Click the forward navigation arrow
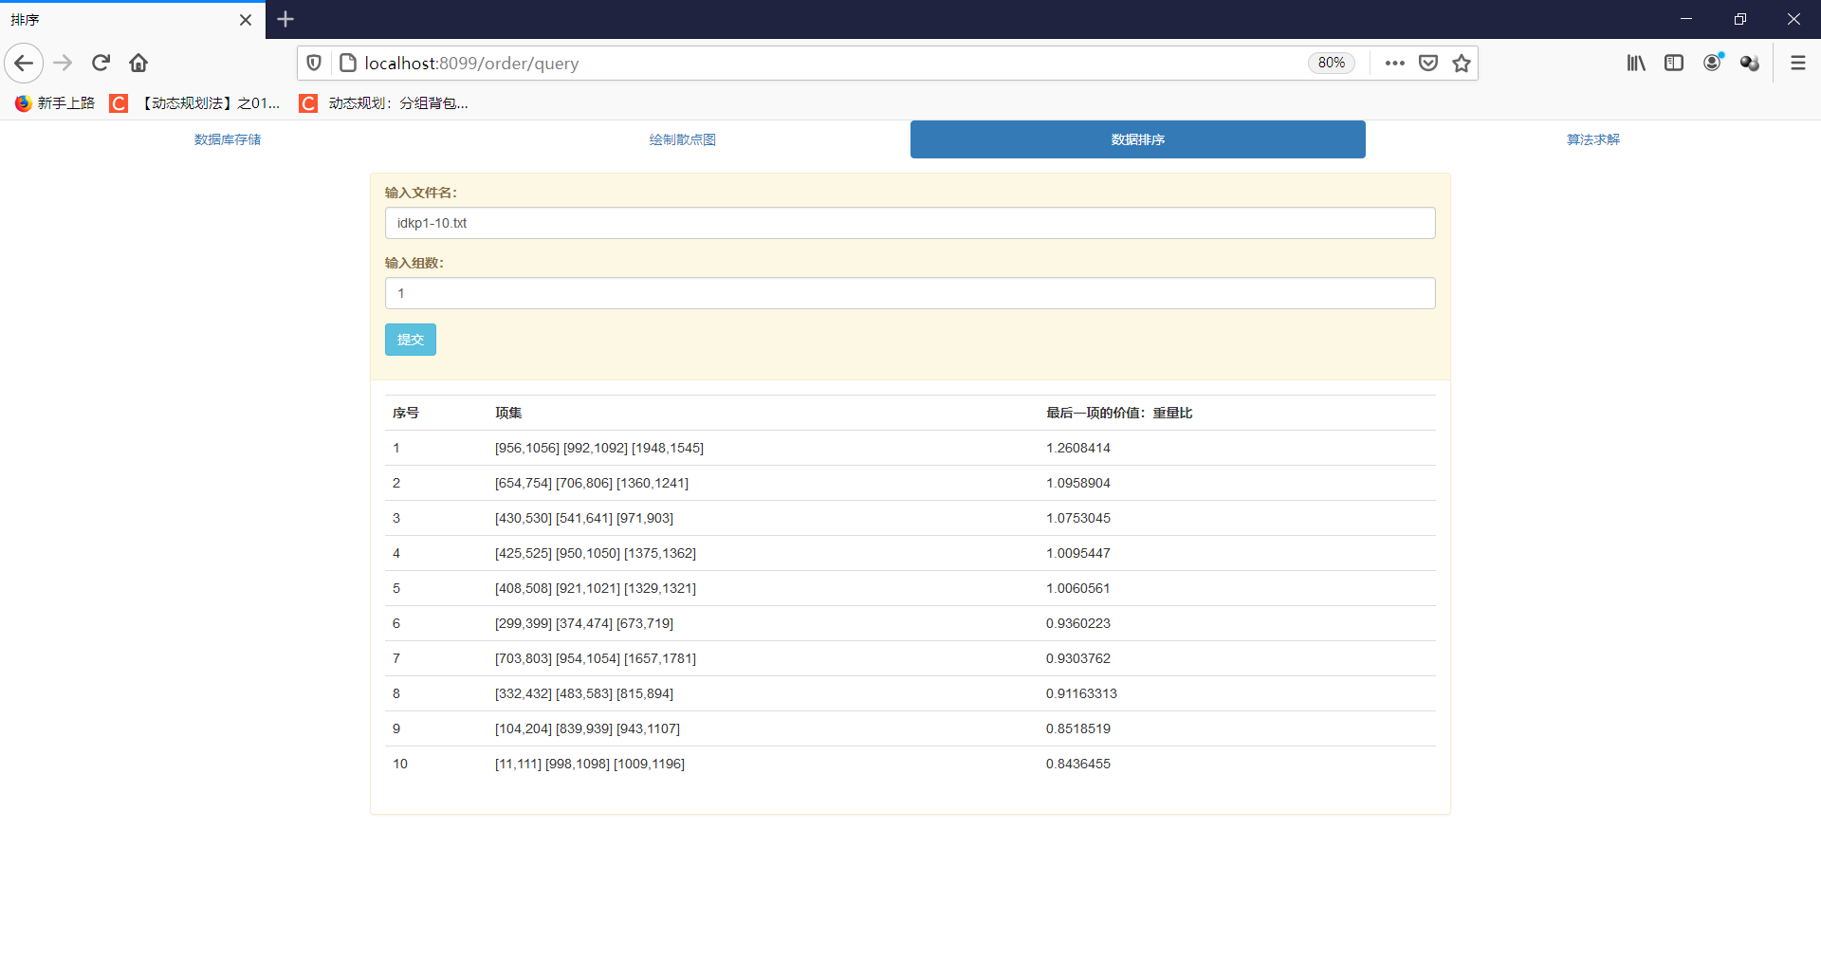1821x977 pixels. point(63,64)
